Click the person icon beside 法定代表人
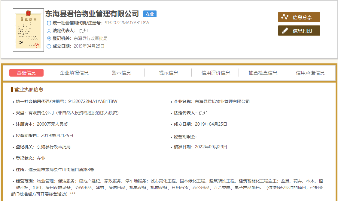Screen dimensions: 338x201 pos(49,31)
